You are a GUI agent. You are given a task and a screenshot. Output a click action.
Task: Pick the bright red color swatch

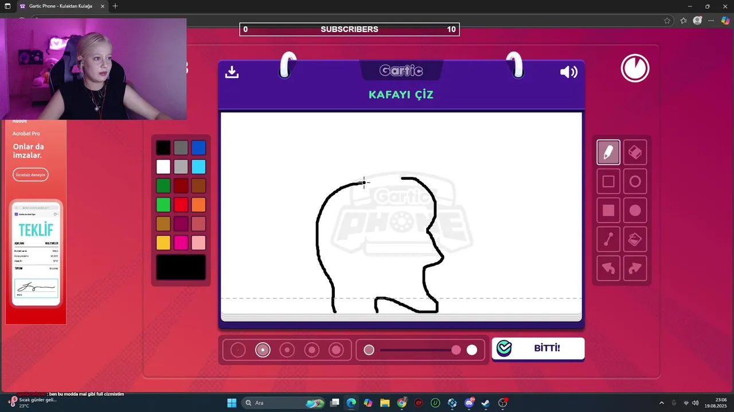click(x=181, y=205)
